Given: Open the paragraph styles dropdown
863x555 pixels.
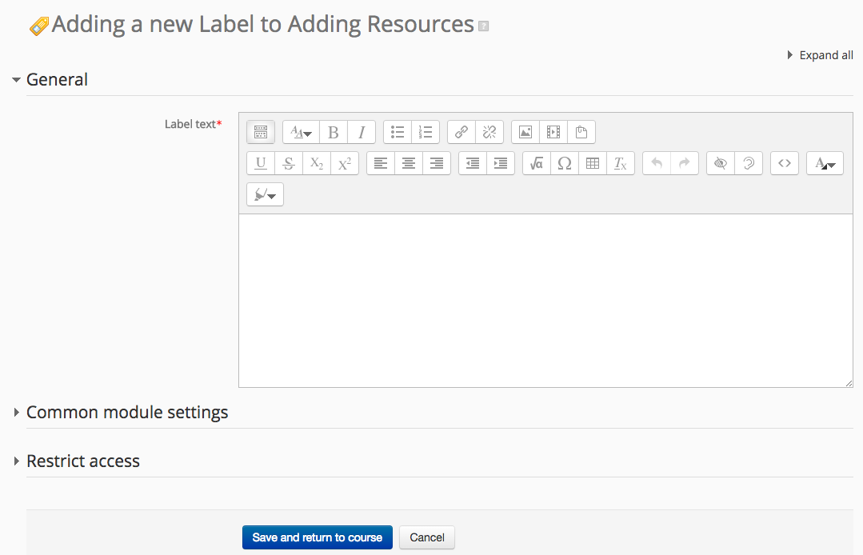Looking at the screenshot, I should tap(301, 132).
